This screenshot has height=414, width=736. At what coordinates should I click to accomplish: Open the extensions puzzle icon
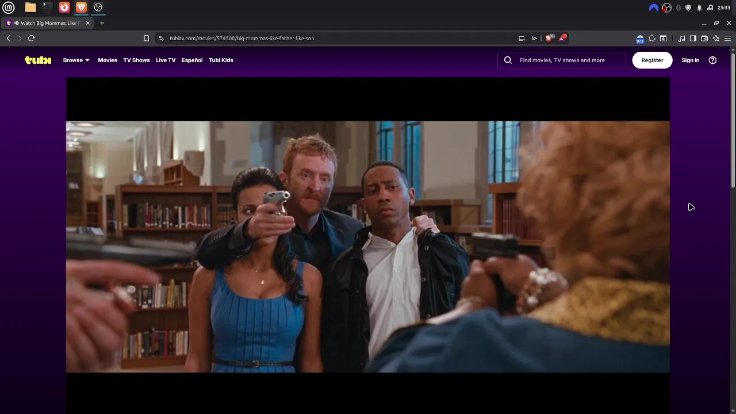pos(651,38)
